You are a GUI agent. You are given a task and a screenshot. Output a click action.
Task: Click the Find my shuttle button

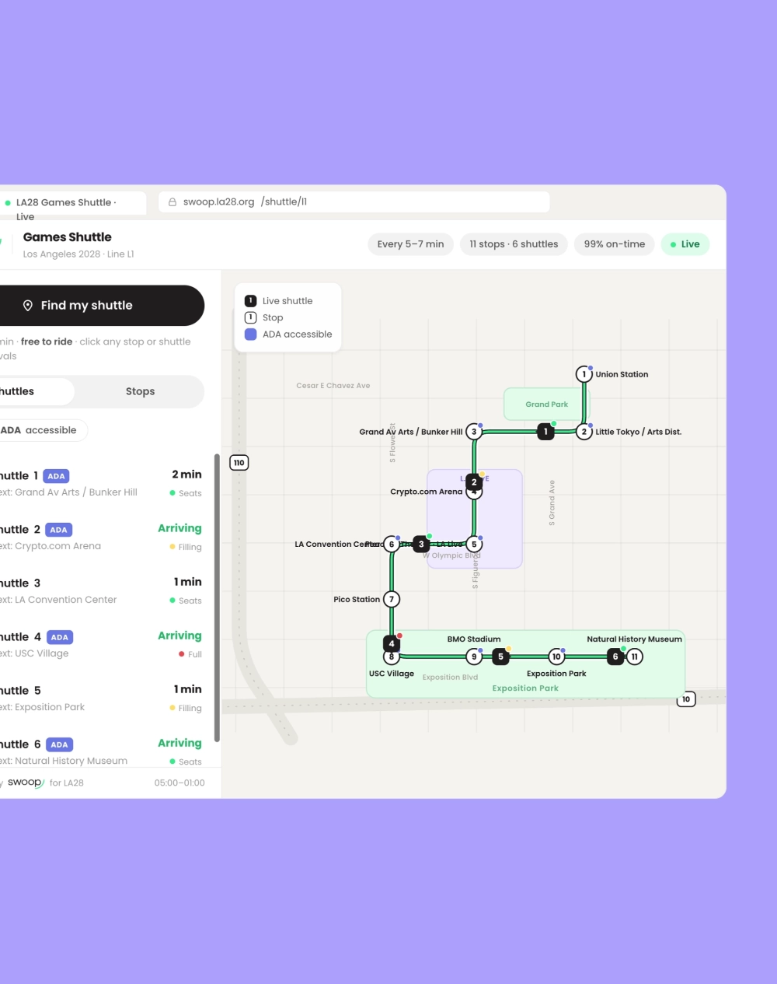102,306
